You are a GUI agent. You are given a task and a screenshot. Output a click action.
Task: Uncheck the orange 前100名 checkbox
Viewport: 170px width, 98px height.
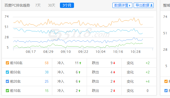[7, 63]
